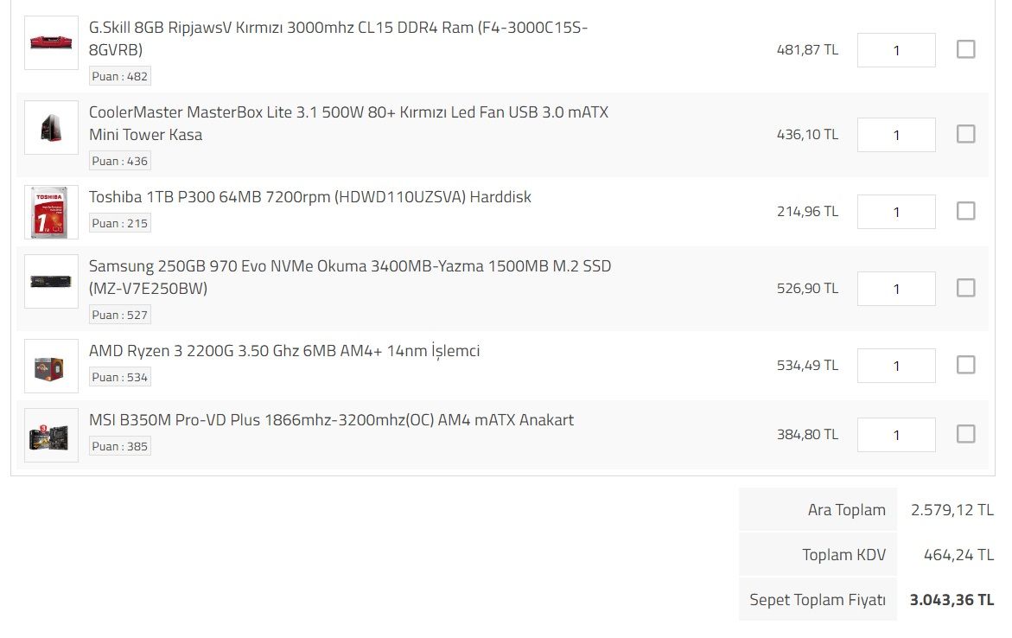Click the Toshiba hard disk thumbnail
The height and width of the screenshot is (638, 1012).
click(51, 212)
